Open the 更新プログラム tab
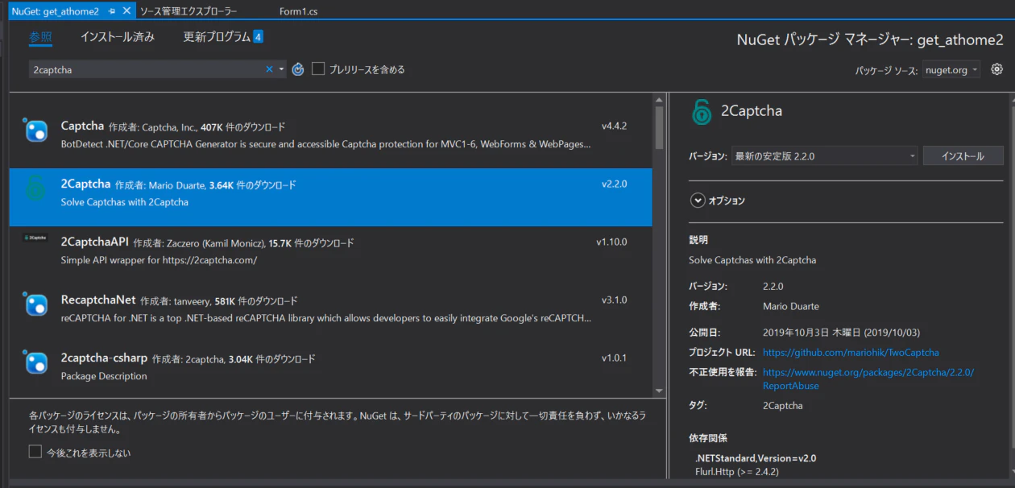Viewport: 1015px width, 488px height. click(223, 37)
